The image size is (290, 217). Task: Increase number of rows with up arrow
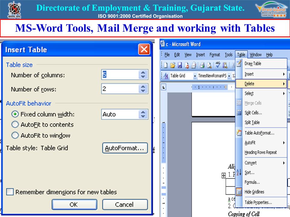point(143,86)
